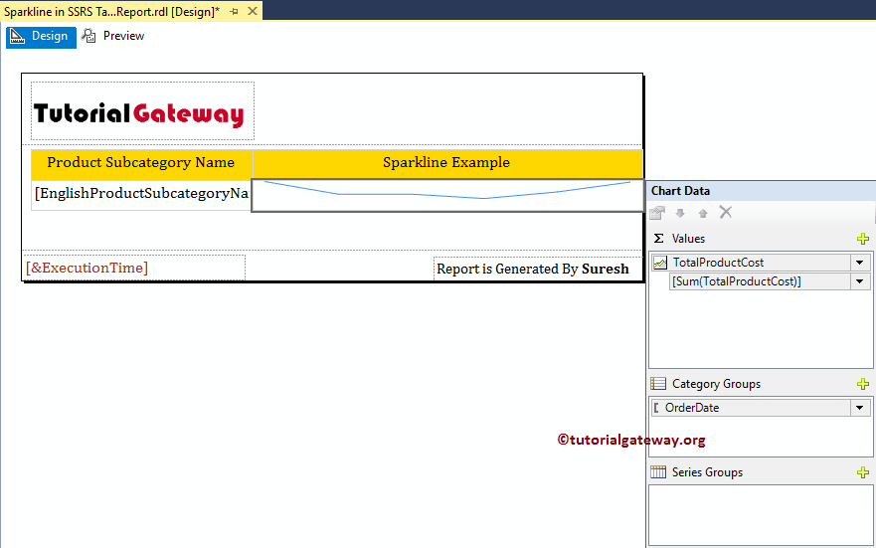Open Sum(TotalProductCost) expression dropdown
Image resolution: width=876 pixels, height=548 pixels.
coord(860,281)
